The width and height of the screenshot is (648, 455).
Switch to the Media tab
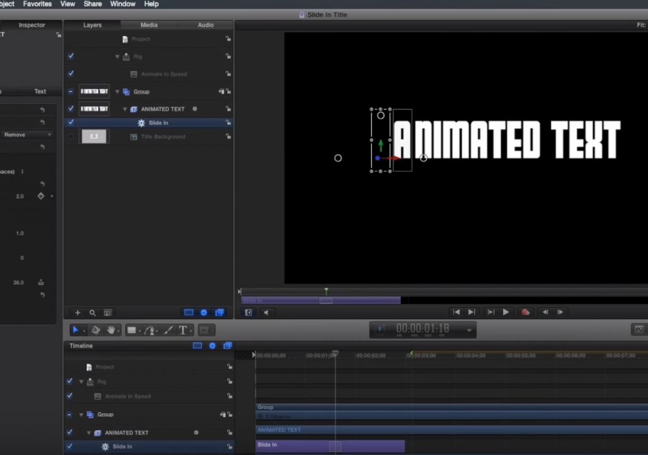(x=149, y=25)
